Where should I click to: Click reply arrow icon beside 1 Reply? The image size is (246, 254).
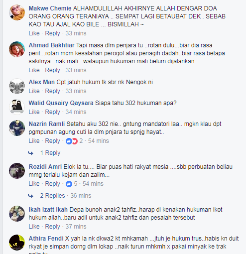click(x=30, y=153)
